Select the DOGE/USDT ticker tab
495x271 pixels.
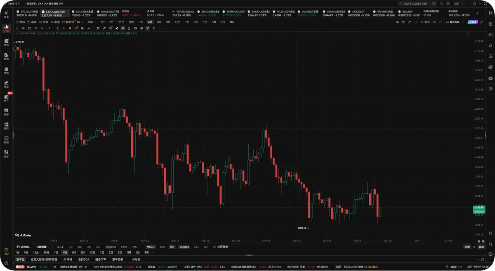click(107, 13)
